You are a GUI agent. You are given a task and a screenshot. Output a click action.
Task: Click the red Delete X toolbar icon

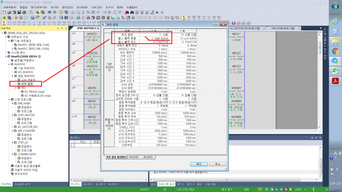click(98, 12)
